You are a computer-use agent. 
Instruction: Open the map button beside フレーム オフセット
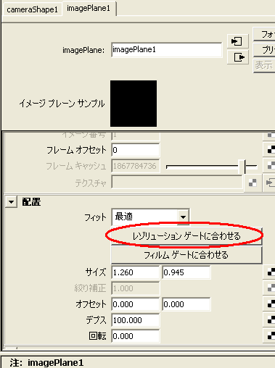click(x=269, y=150)
